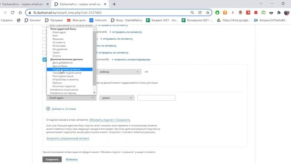Click the padlock site info icon
Image resolution: width=291 pixels, height=164 pixels.
30,13
